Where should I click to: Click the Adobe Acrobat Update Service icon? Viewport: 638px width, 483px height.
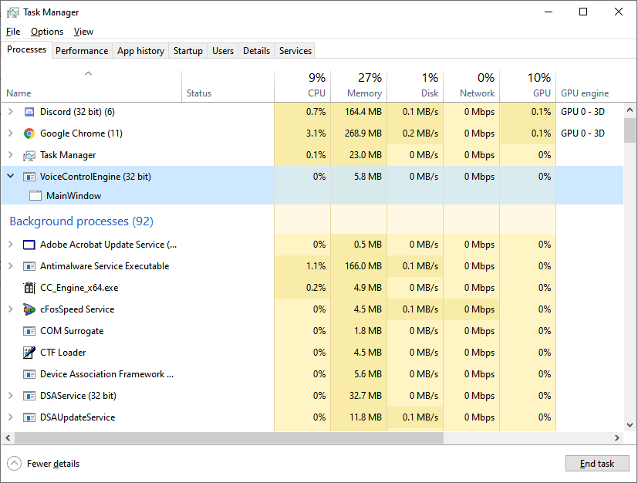(x=29, y=245)
